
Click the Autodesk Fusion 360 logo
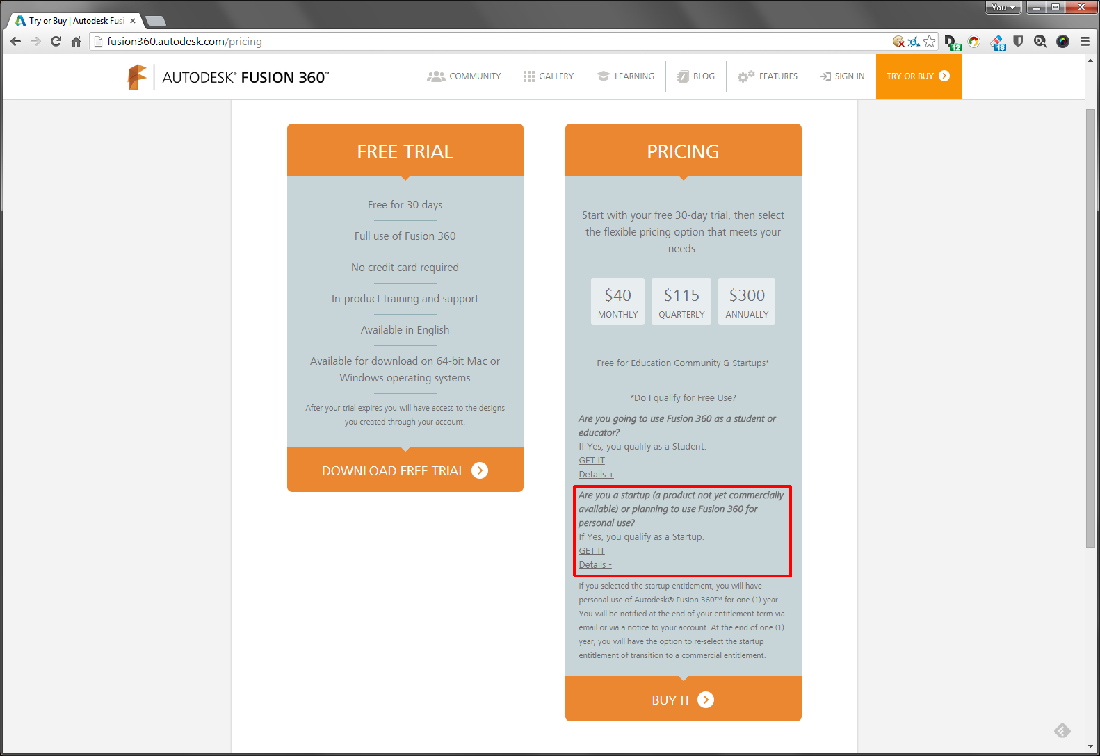pos(228,77)
